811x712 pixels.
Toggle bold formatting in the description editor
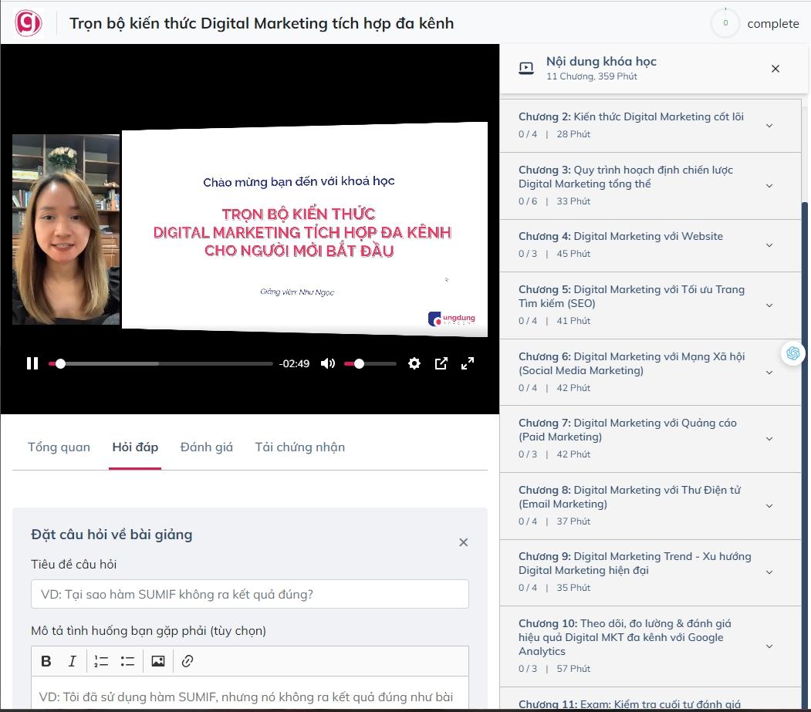click(x=46, y=661)
